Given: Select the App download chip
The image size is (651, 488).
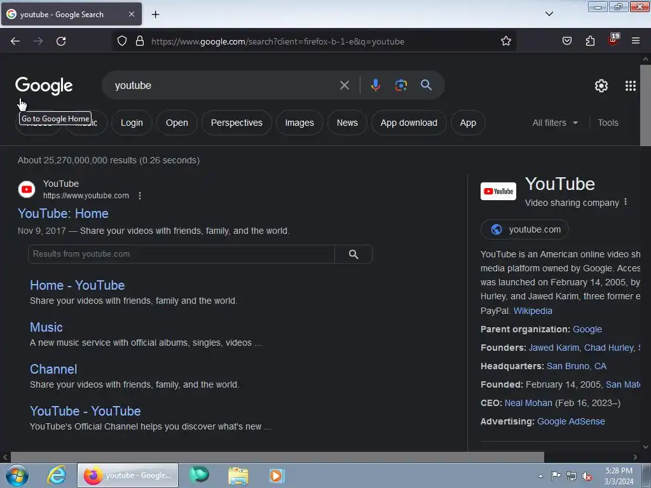Looking at the screenshot, I should click(x=409, y=123).
